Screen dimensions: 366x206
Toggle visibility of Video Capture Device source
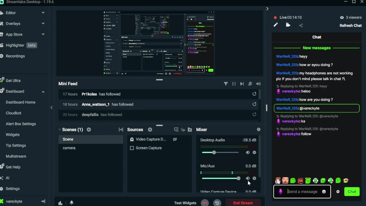pos(175,139)
